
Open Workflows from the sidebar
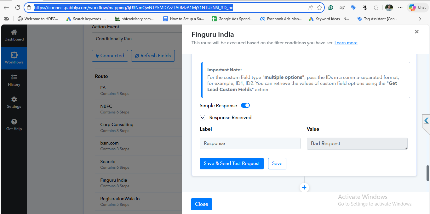[x=14, y=58]
